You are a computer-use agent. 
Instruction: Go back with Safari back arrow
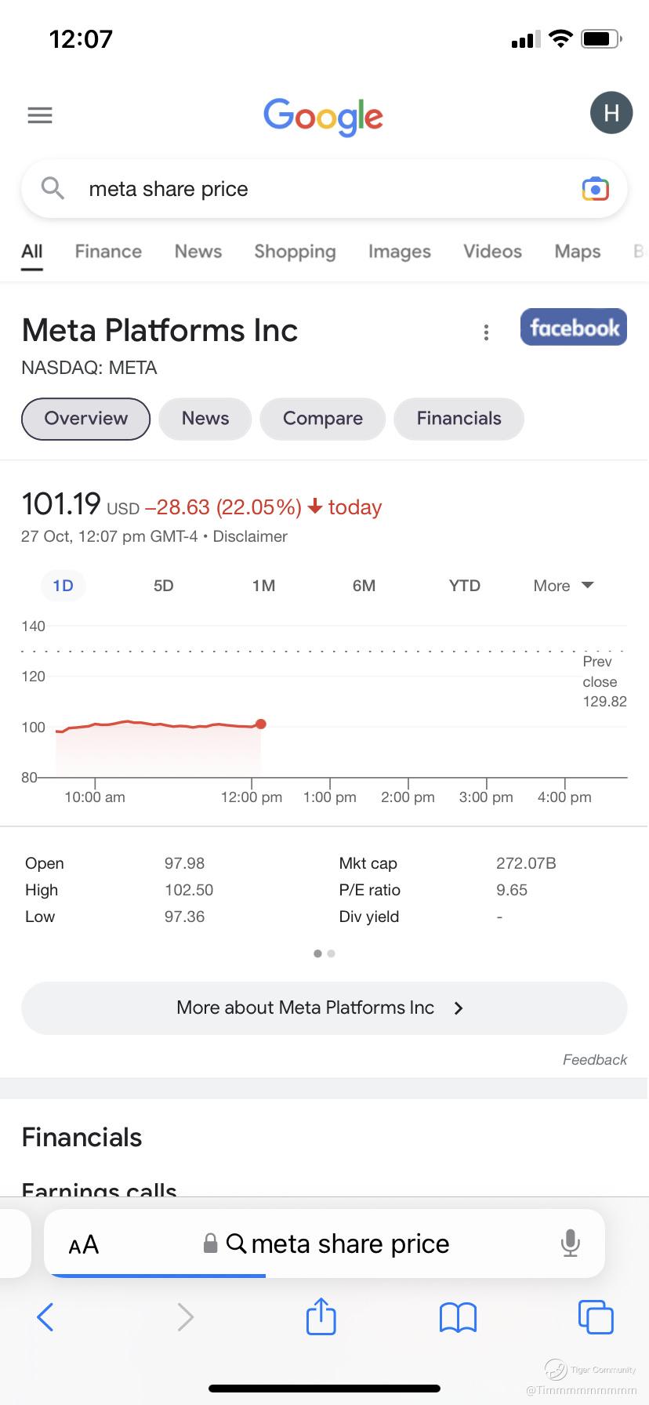point(45,1316)
